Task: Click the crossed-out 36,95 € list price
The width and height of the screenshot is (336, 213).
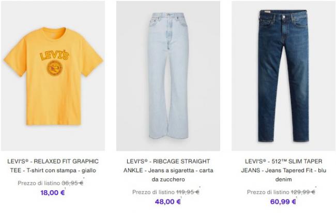Action: (x=72, y=183)
